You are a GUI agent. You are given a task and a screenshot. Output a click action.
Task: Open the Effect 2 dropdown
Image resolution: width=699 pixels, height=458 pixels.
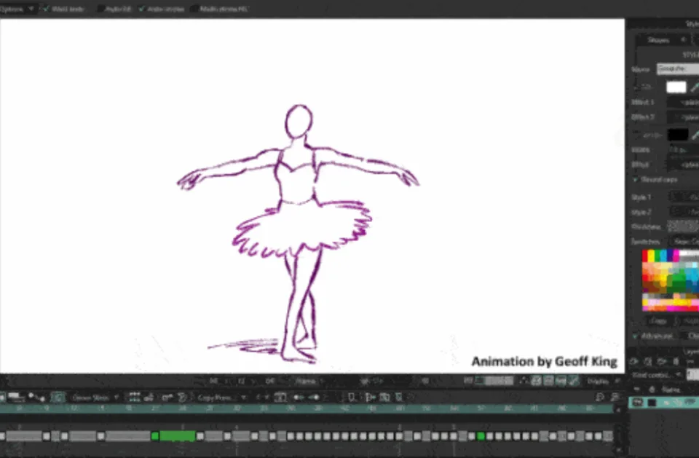pos(684,117)
